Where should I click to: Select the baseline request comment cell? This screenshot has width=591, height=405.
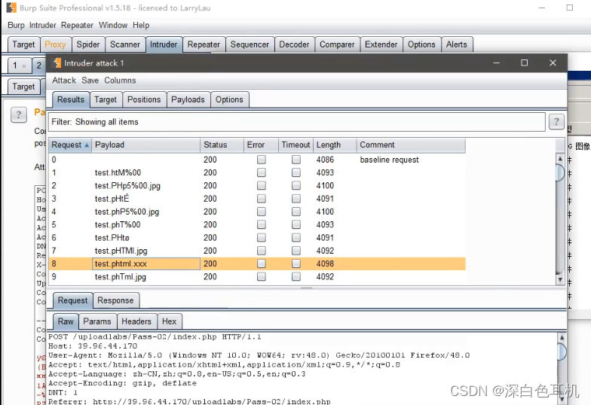click(411, 160)
